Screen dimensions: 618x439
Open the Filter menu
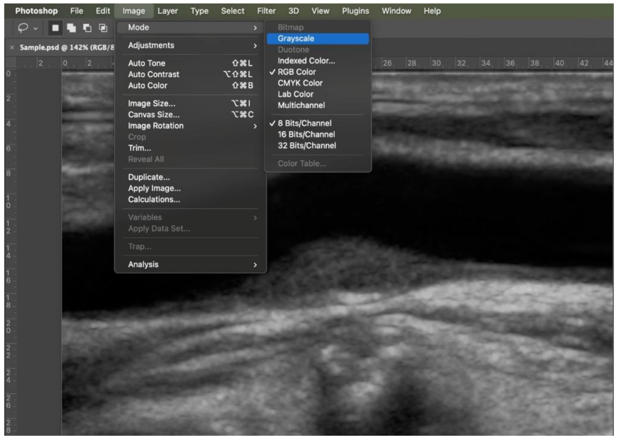click(266, 11)
